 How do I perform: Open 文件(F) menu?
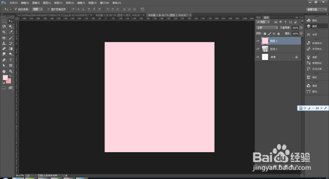[13, 3]
